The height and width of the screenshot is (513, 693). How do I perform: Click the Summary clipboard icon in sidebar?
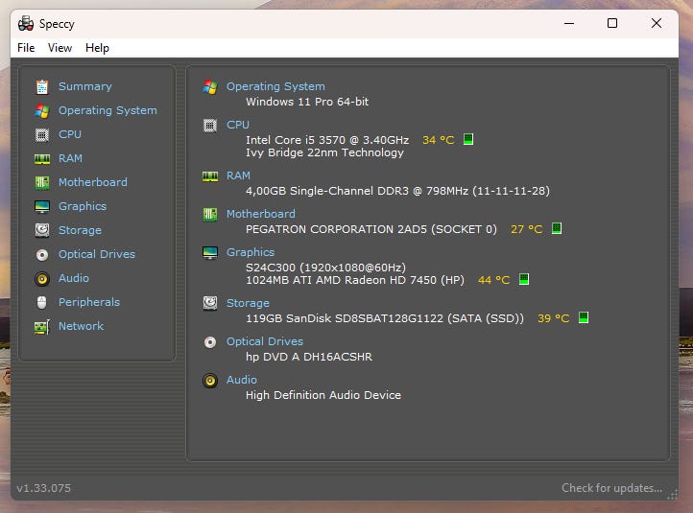tap(42, 86)
